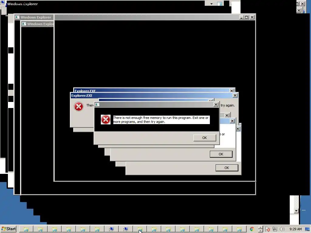Screen dimensions: 311x233
Task: Click the icon of the innermost nested Windows Explorer title
Action: click(24, 24)
